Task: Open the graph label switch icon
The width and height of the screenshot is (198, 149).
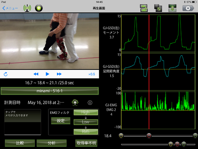Action: click(x=144, y=8)
